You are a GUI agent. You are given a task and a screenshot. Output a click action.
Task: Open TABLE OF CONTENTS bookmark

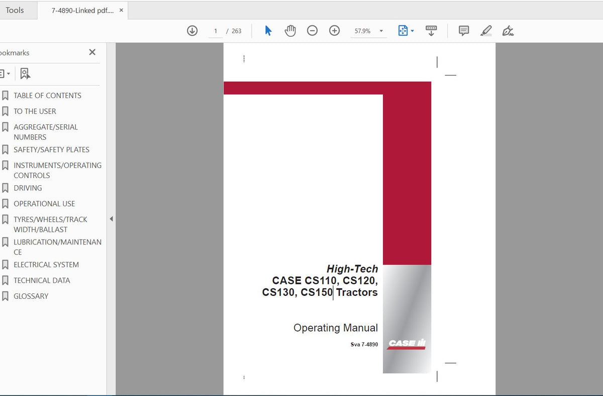pos(47,96)
